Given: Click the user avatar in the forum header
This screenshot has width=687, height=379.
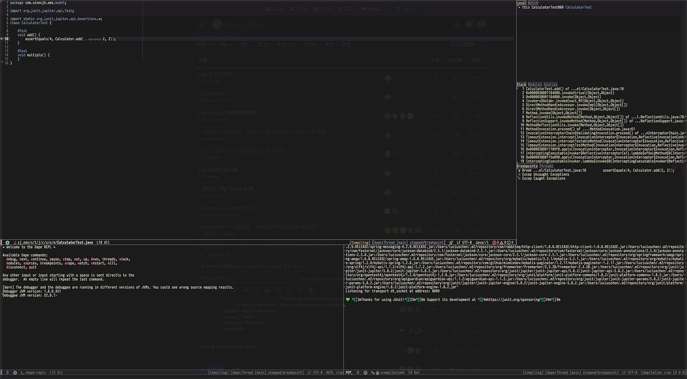Looking at the screenshot, I should pos(481,24).
